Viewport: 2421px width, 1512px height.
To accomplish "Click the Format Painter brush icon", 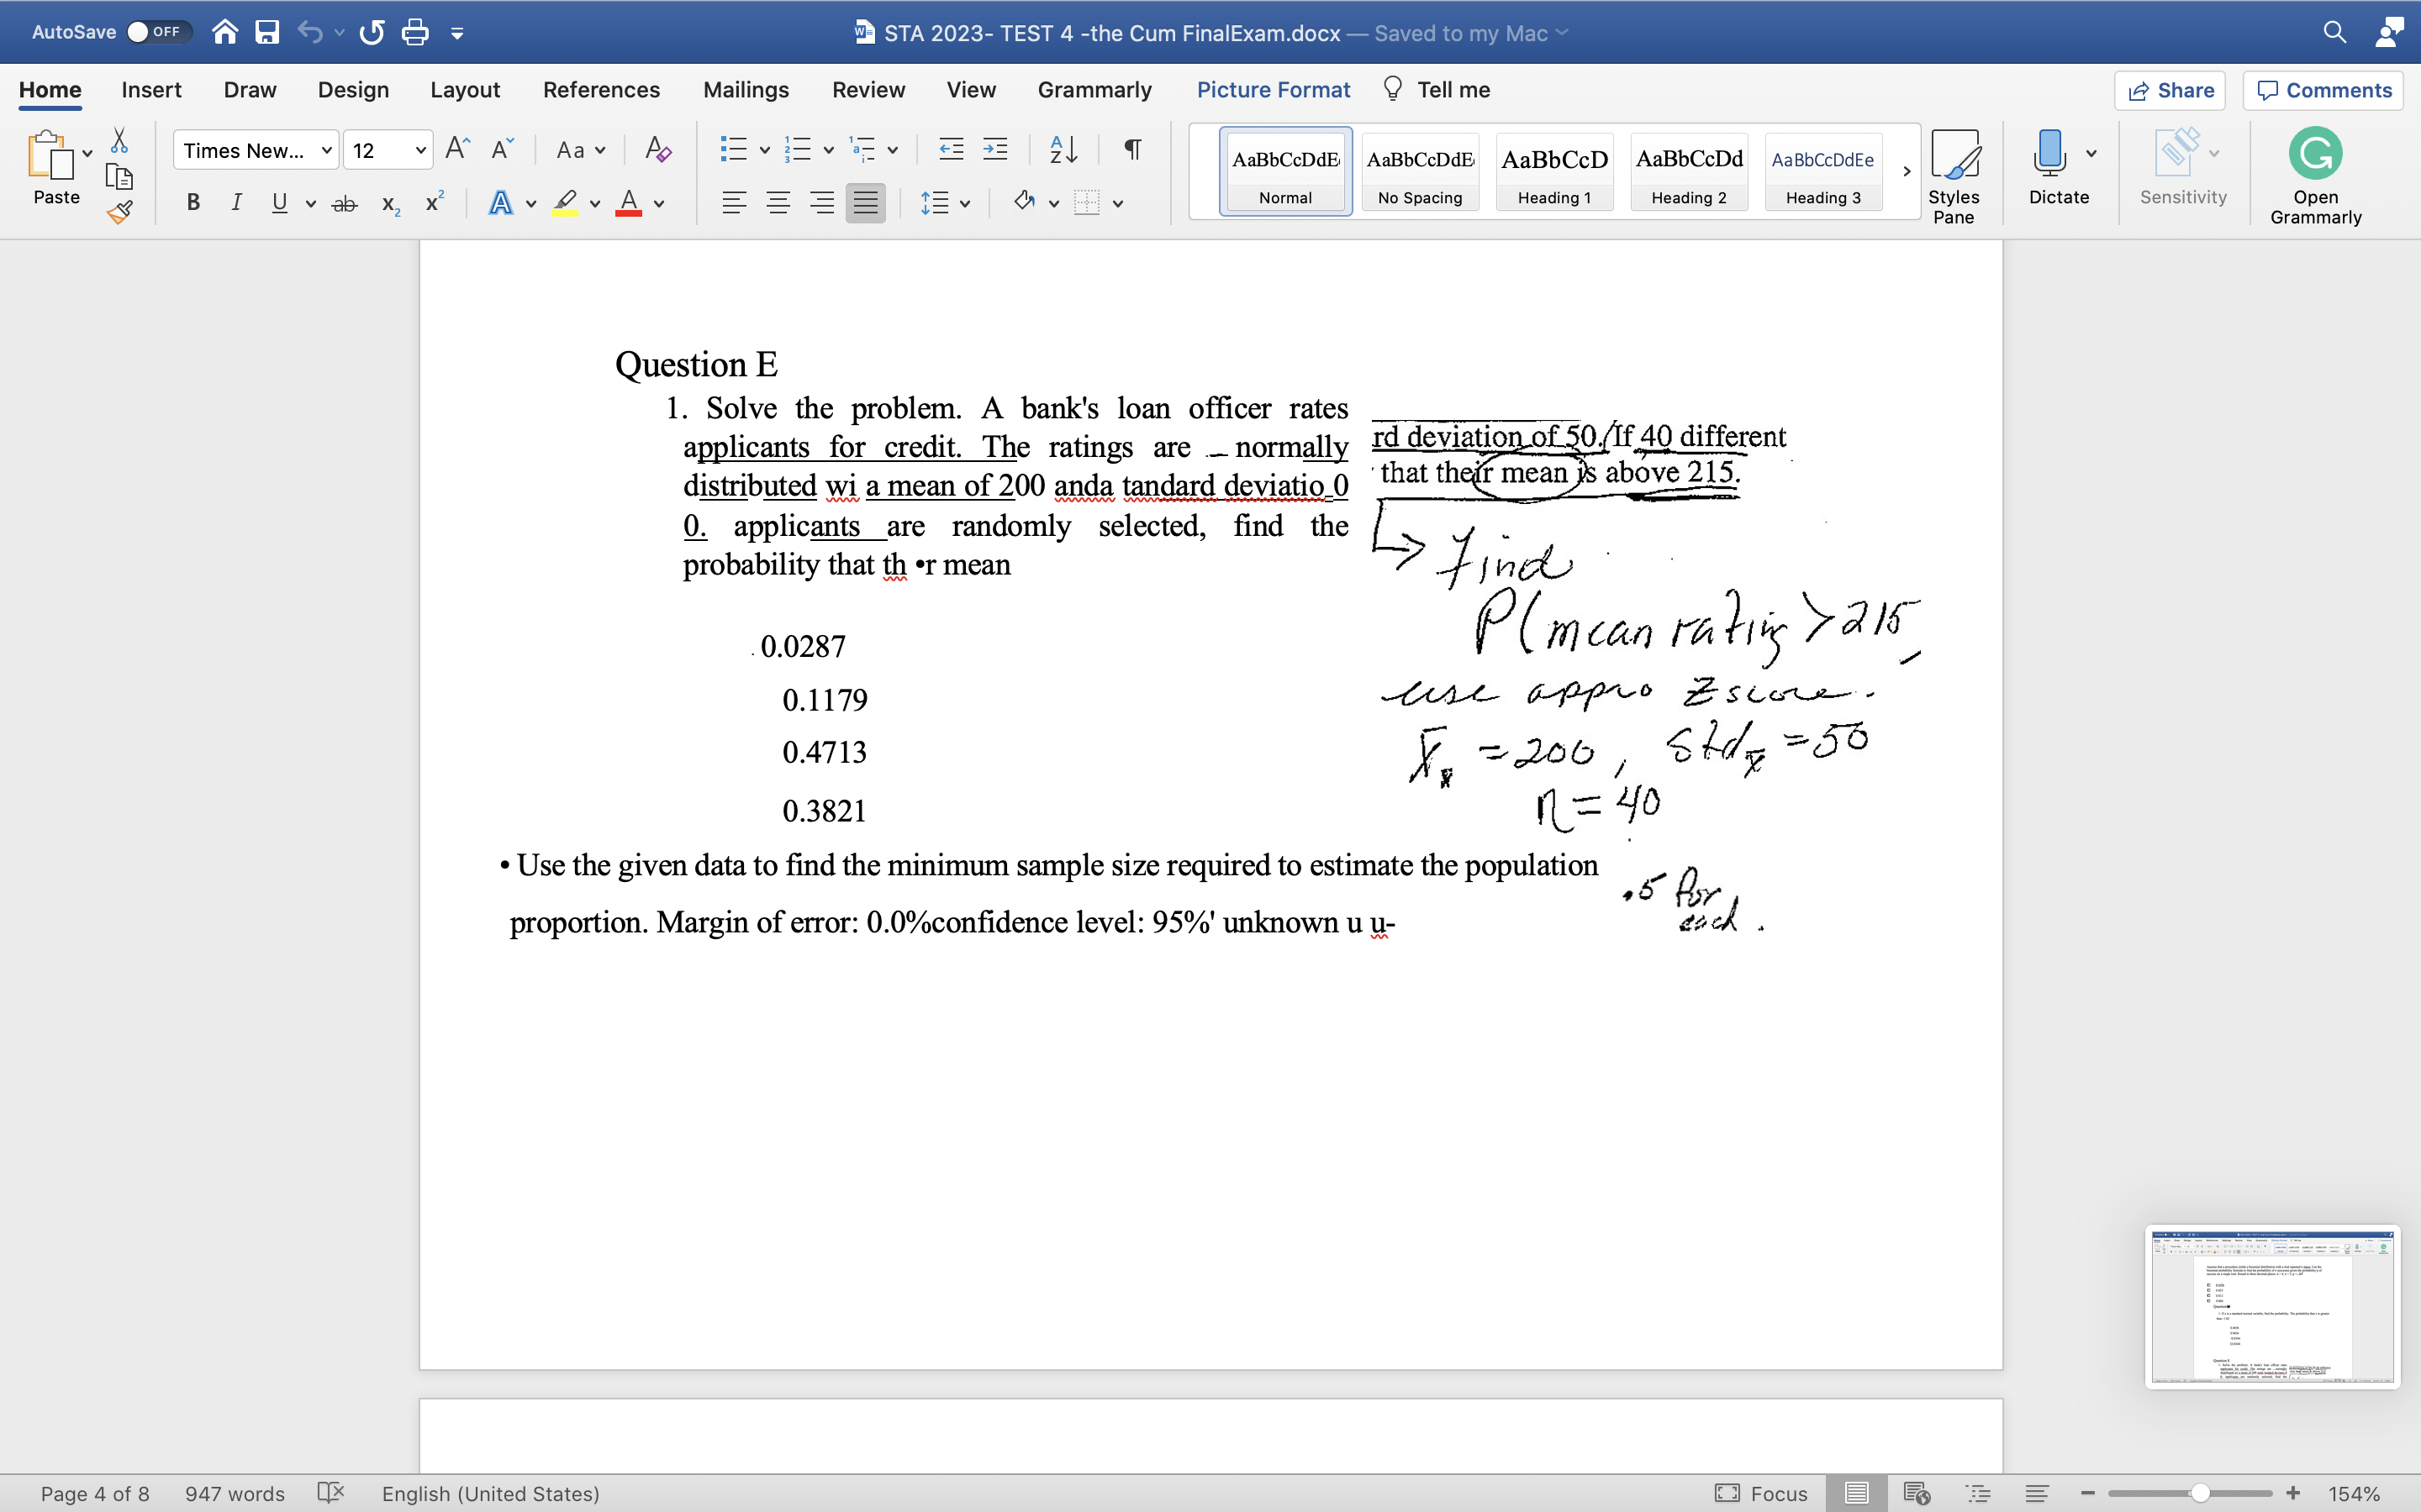I will [120, 212].
